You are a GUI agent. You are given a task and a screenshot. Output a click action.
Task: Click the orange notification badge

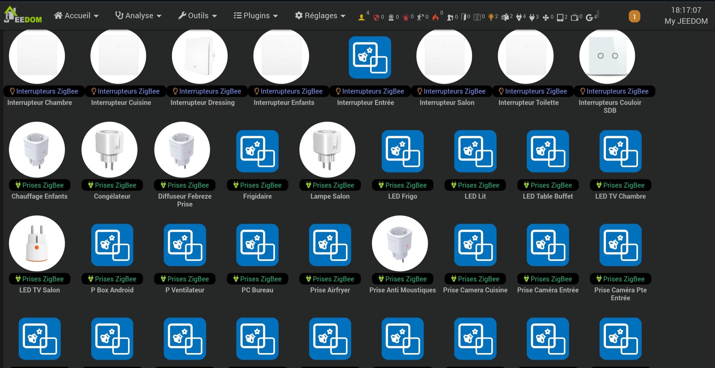pos(634,17)
